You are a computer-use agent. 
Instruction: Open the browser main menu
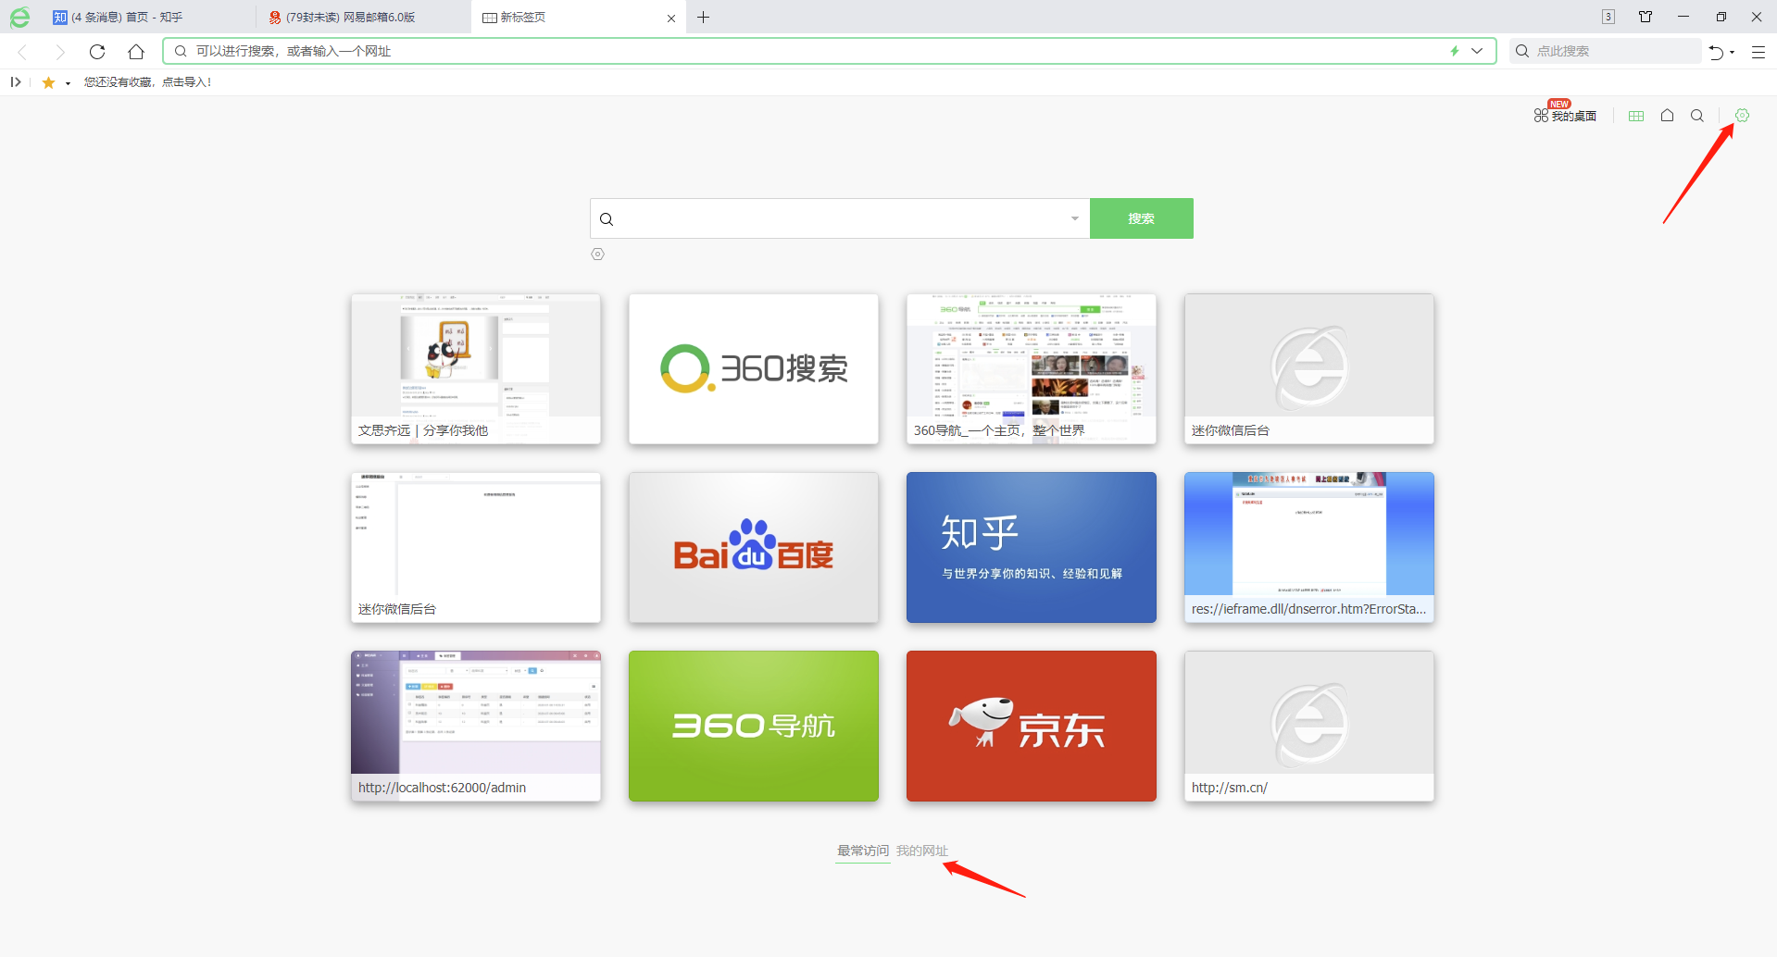pos(1758,52)
